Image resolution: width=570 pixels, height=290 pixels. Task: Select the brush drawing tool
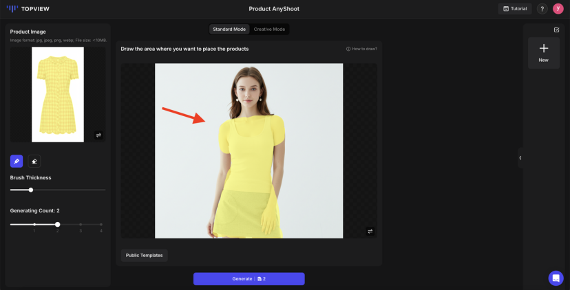17,161
